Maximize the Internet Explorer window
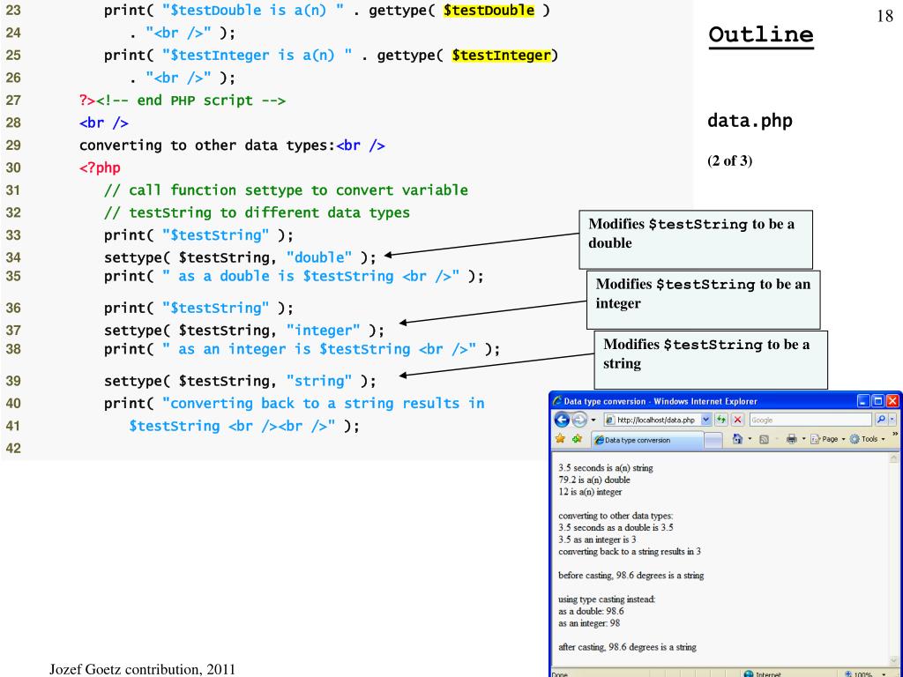Viewport: 903px width, 677px height. coord(877,401)
